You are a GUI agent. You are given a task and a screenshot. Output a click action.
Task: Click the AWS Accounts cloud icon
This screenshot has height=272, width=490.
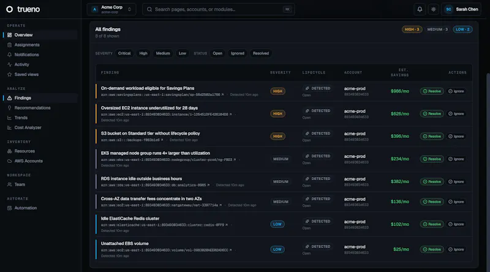(9, 161)
